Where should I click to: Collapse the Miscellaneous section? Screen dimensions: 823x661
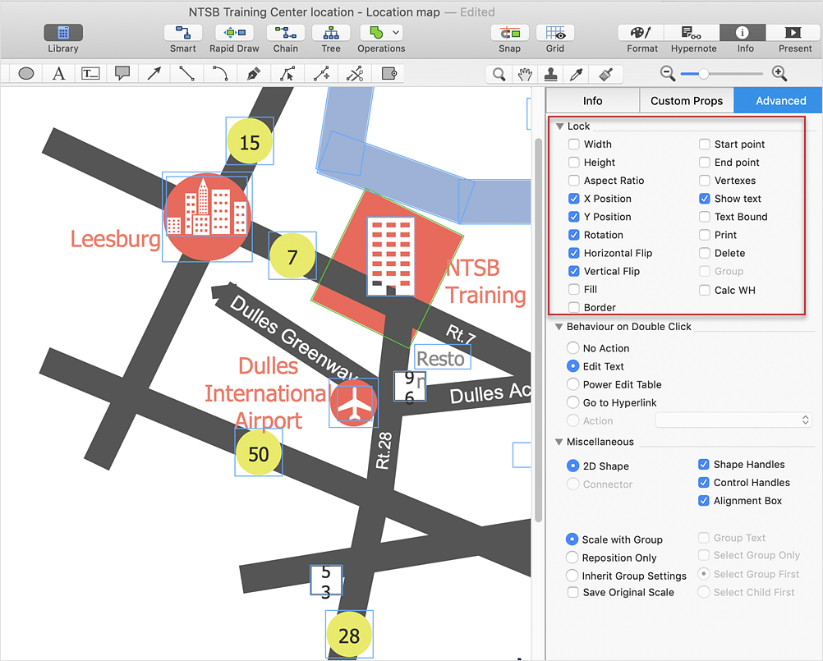559,442
